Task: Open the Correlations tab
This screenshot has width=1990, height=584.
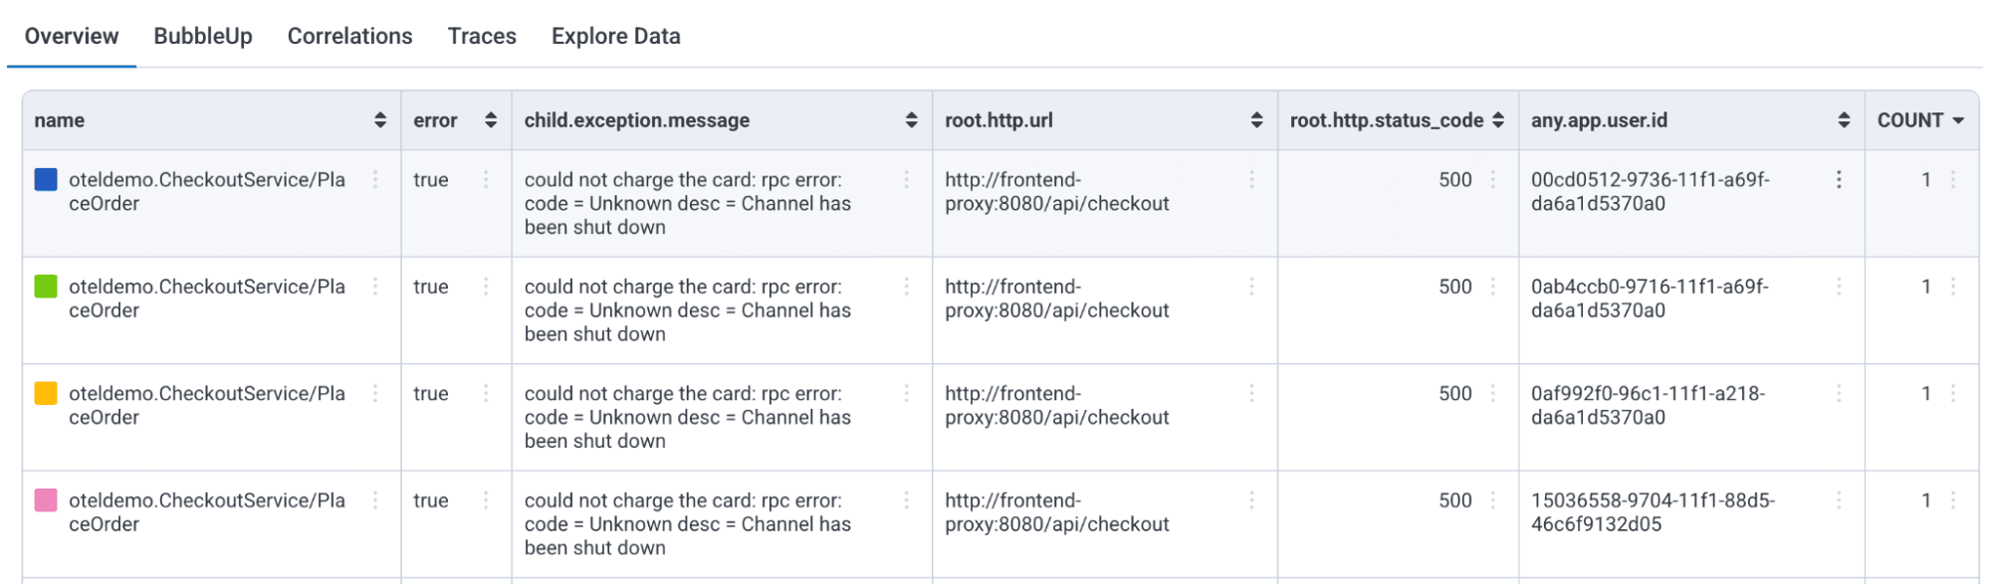Action: pos(349,36)
